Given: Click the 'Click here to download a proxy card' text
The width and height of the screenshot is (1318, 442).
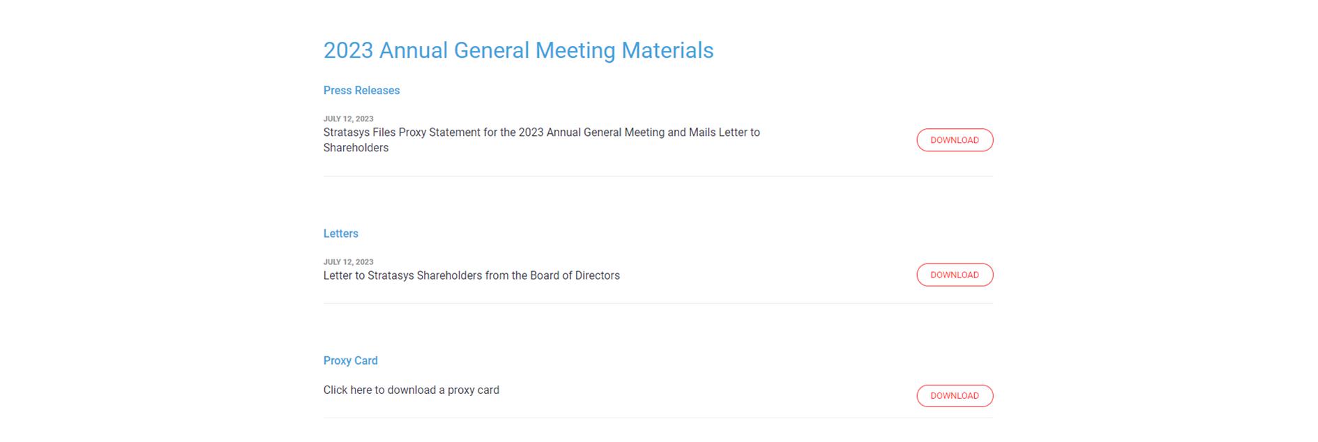Looking at the screenshot, I should [411, 390].
